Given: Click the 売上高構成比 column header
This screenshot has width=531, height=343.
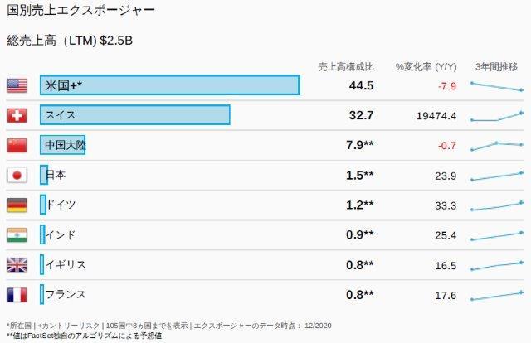Looking at the screenshot, I should 346,65.
